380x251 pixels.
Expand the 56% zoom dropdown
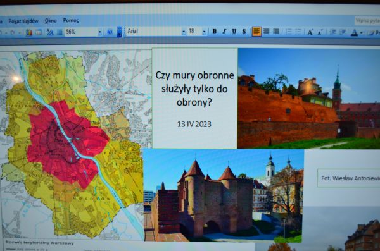click(99, 32)
